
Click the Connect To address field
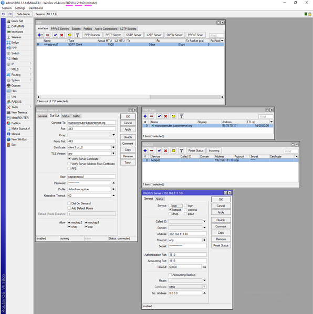(91, 123)
